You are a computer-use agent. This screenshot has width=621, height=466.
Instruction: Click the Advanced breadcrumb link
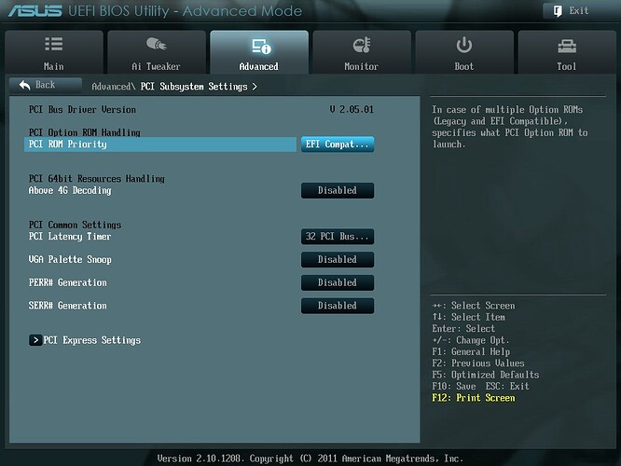(x=111, y=87)
